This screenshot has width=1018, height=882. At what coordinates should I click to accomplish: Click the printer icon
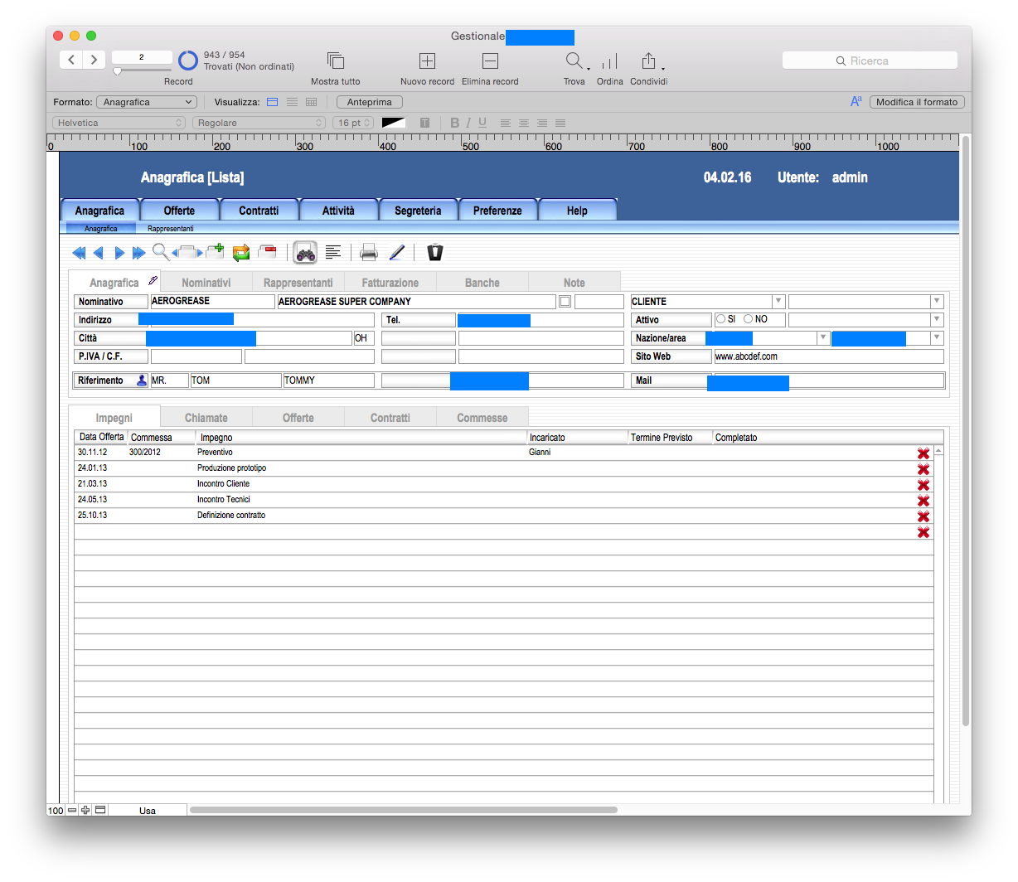click(x=369, y=253)
